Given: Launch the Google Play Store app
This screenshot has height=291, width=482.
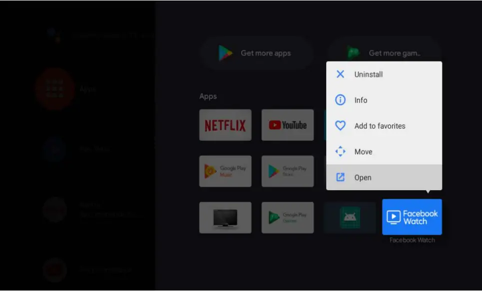Looking at the screenshot, I should [x=288, y=171].
